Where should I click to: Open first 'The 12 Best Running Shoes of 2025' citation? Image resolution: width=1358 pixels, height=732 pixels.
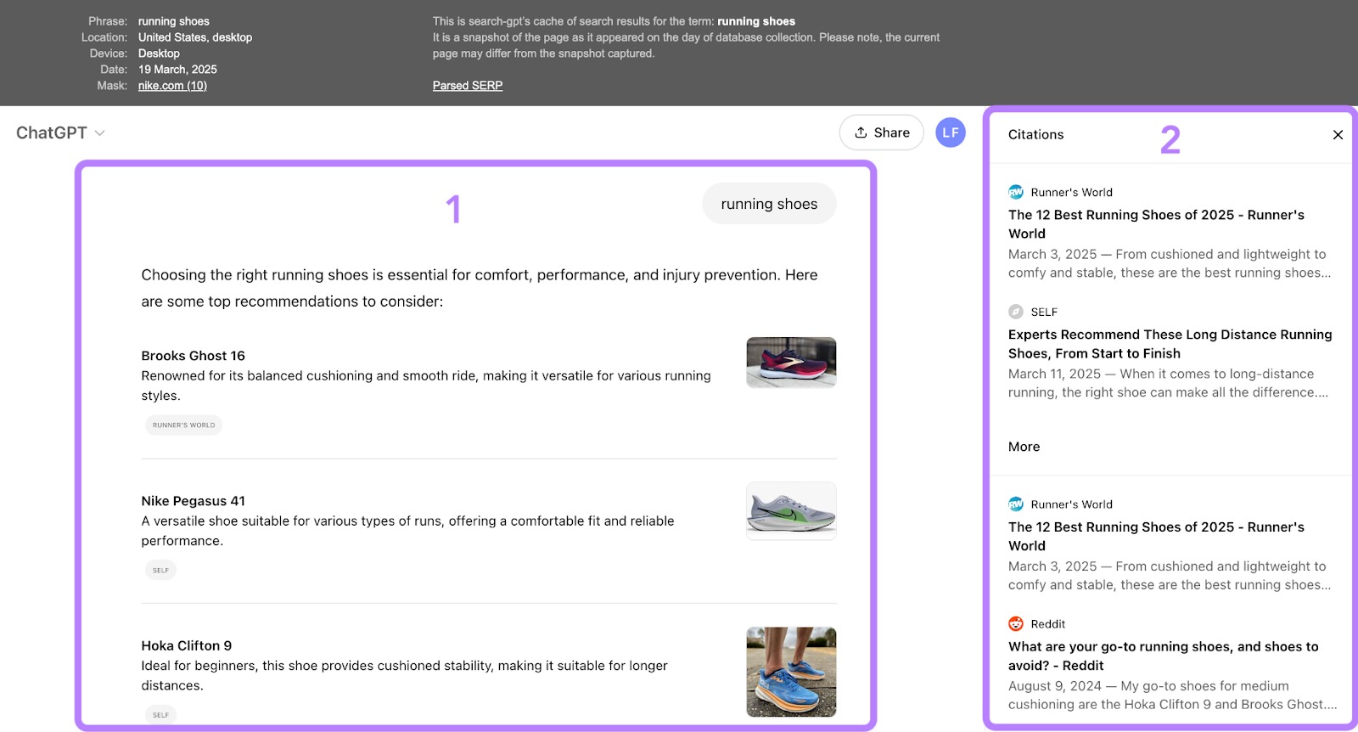pyautogui.click(x=1156, y=224)
